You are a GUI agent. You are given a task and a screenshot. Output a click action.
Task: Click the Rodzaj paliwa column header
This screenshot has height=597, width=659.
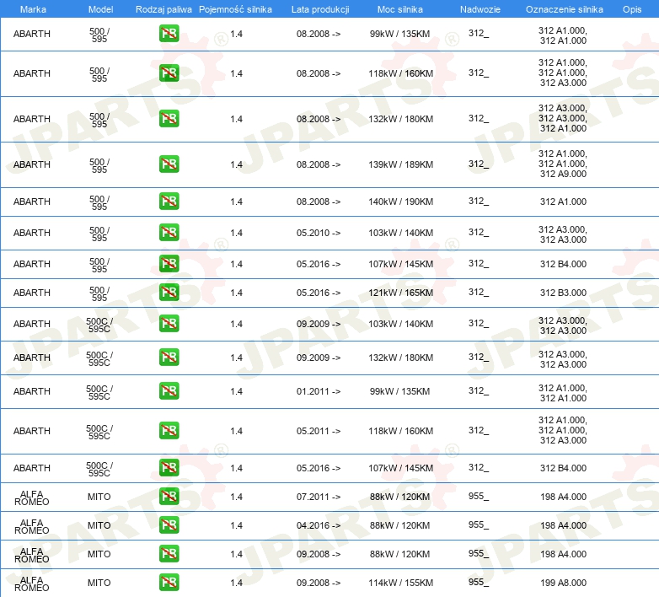[x=163, y=8]
